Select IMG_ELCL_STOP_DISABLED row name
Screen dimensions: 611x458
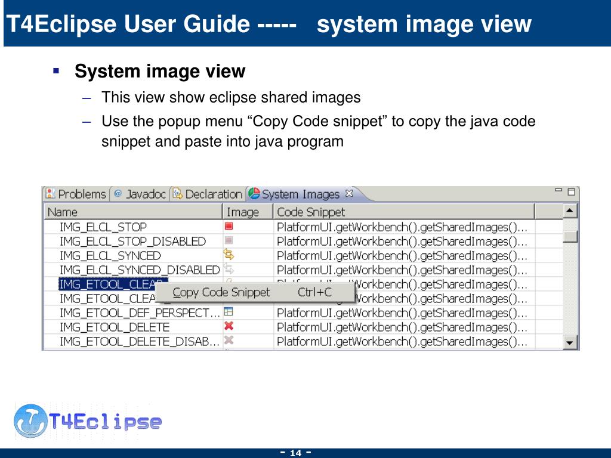coord(132,242)
